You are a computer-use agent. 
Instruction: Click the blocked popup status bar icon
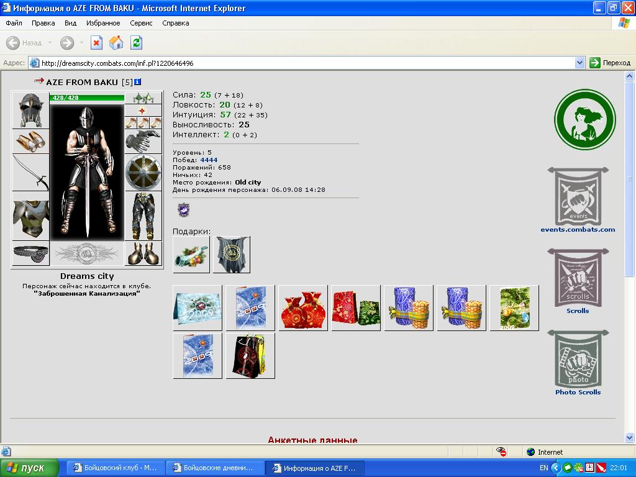coord(501,452)
